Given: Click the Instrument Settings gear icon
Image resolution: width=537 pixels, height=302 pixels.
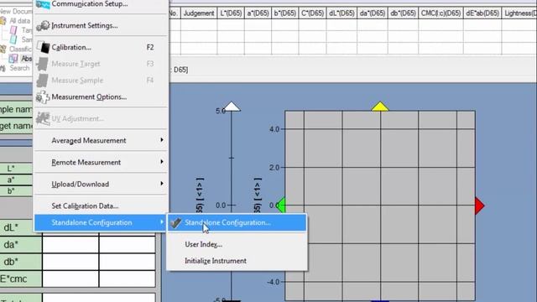Looking at the screenshot, I should [x=43, y=26].
